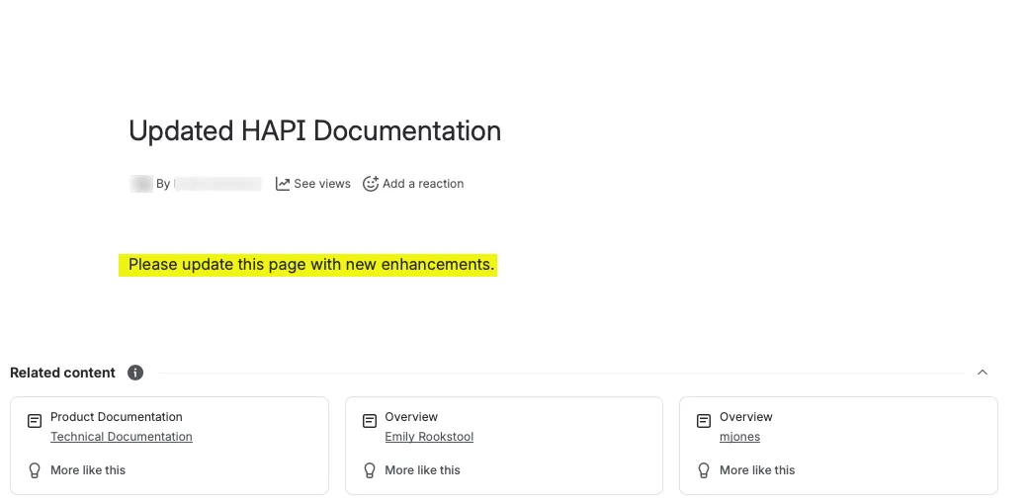Click the blurred author avatar
The height and width of the screenshot is (503, 1030).
[x=141, y=184]
